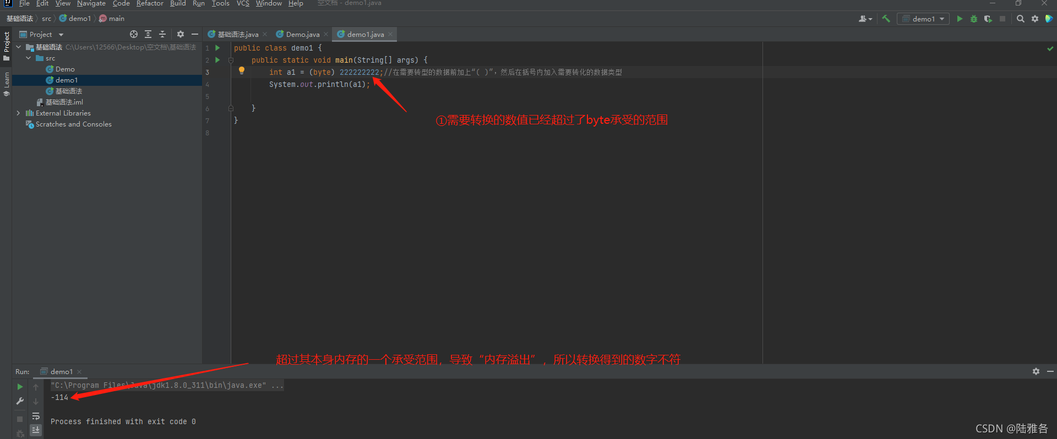Screen dimensions: 1057x439
Task: Click fold marker at line 6 closing brace
Action: click(231, 108)
